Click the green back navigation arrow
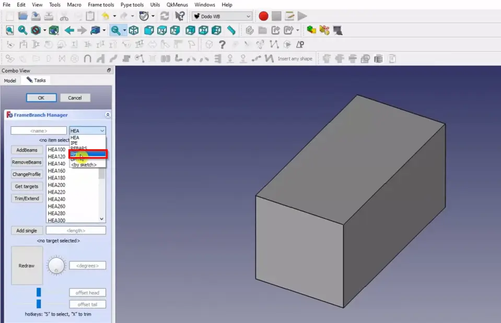Viewport: 501px width, 323px height. [x=69, y=30]
